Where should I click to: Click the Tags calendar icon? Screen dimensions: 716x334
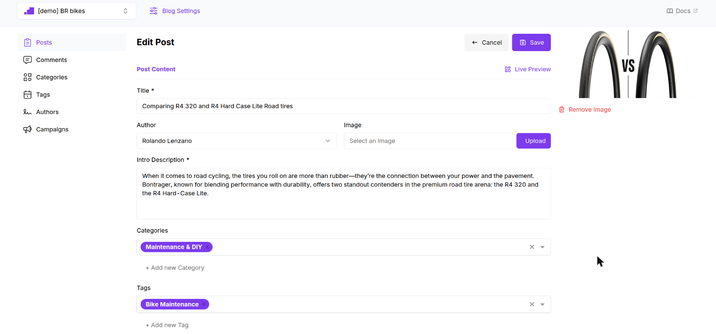27,94
